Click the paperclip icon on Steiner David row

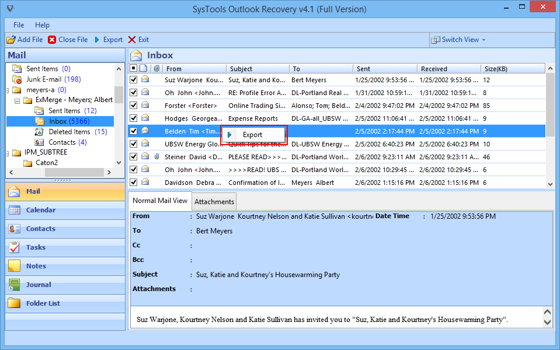pyautogui.click(x=156, y=157)
